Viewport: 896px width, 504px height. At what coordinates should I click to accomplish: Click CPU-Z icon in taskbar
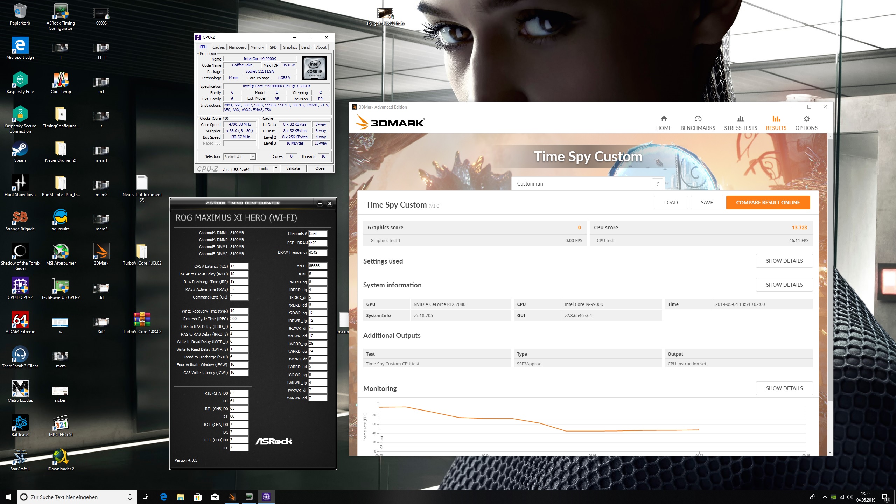(x=266, y=497)
